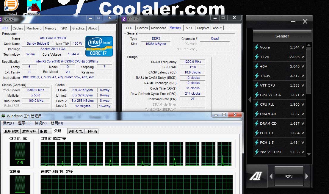Click the 監控 monitor button

point(289,176)
